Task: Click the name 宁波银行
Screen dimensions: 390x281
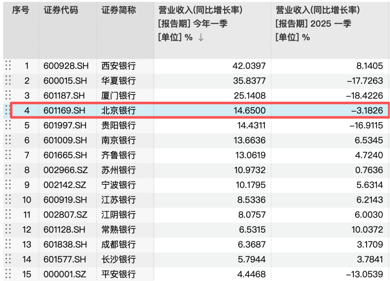Action: 119,185
